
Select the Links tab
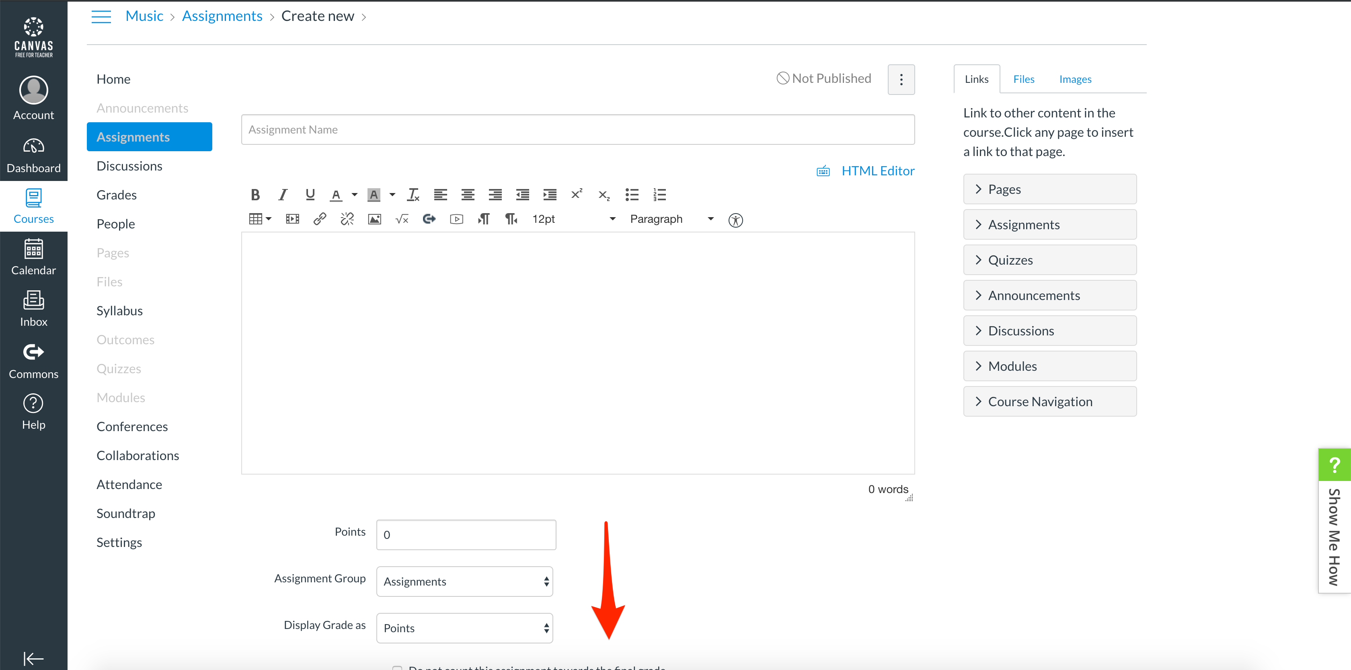976,79
